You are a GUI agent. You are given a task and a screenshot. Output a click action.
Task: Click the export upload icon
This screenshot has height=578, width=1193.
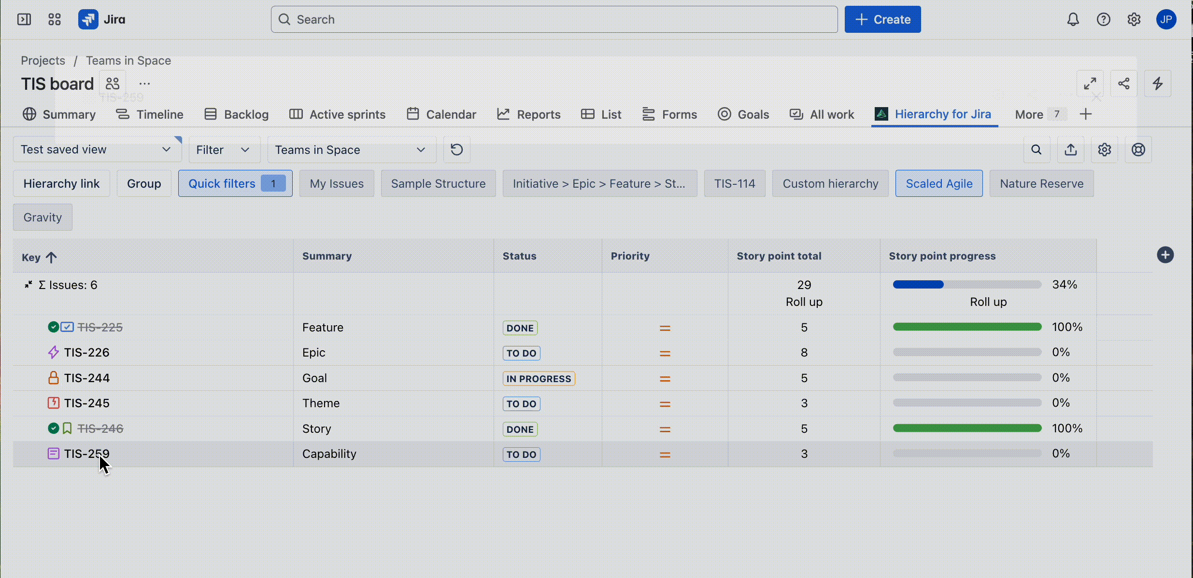point(1071,150)
